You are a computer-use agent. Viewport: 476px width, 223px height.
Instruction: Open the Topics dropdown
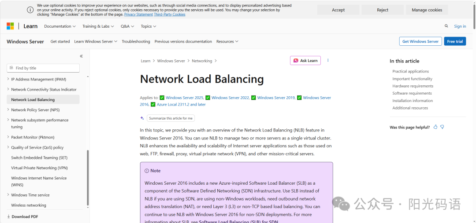pyautogui.click(x=149, y=26)
